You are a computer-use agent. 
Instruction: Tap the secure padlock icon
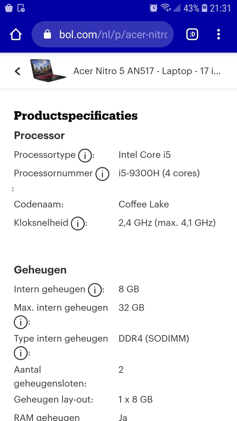click(x=47, y=34)
